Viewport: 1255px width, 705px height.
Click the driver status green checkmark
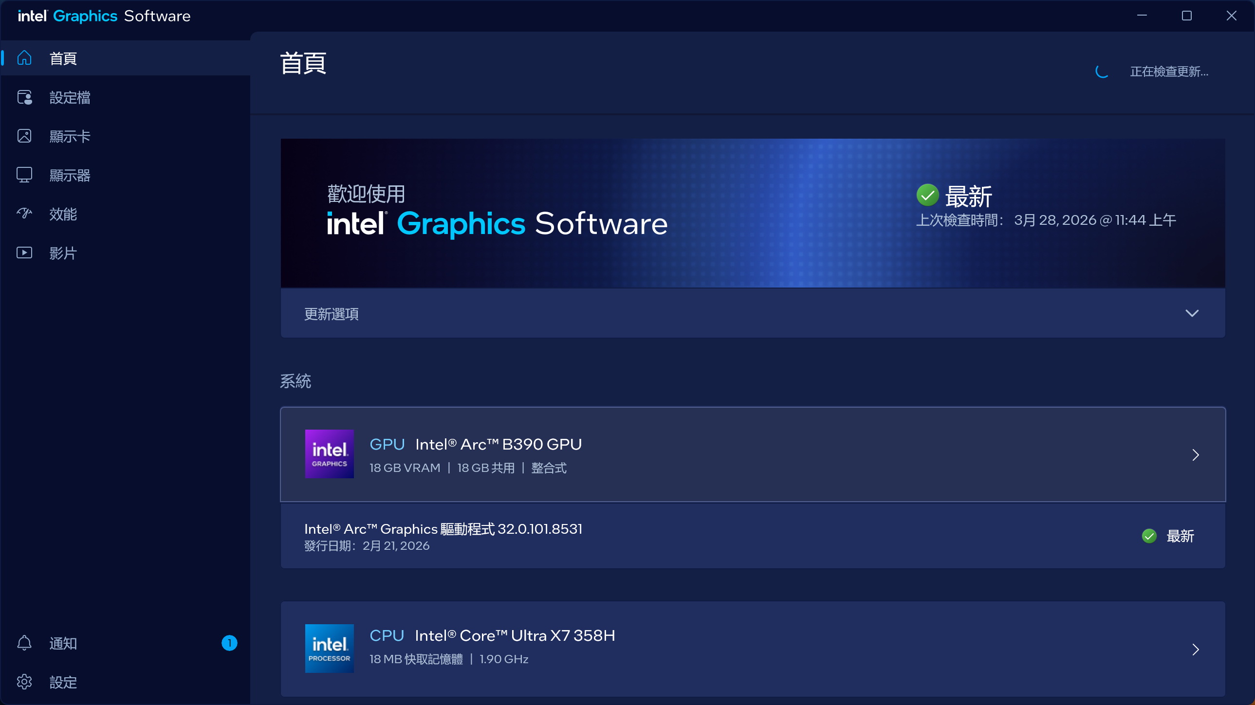[x=1149, y=536]
